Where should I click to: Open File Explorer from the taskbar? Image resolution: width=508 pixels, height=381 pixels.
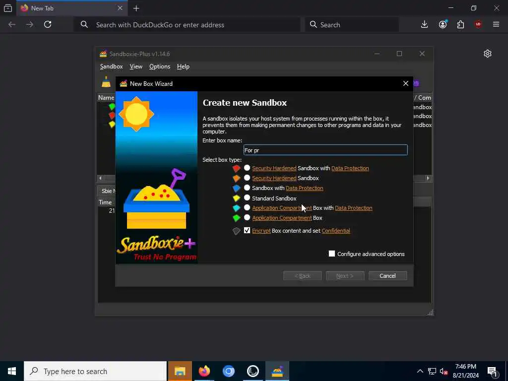[x=180, y=371]
